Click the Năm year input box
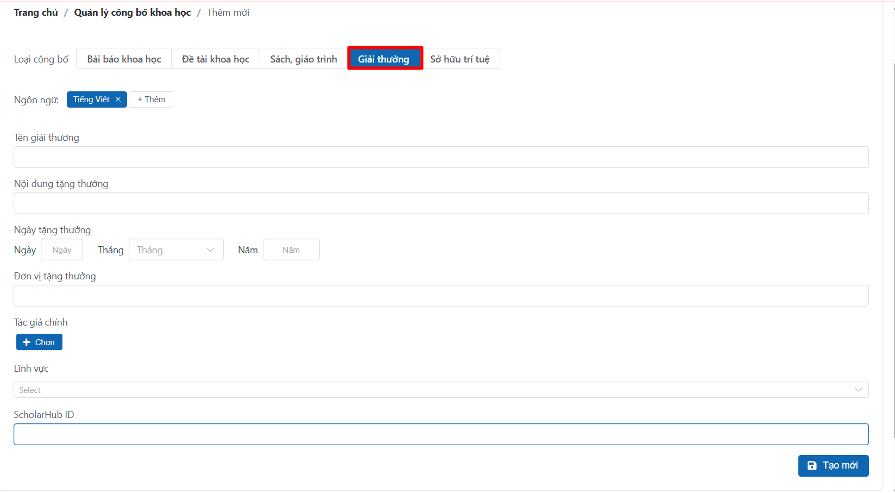This screenshot has width=895, height=493. (x=291, y=250)
